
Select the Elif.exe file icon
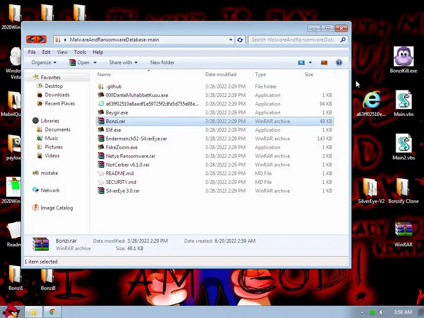coord(101,130)
